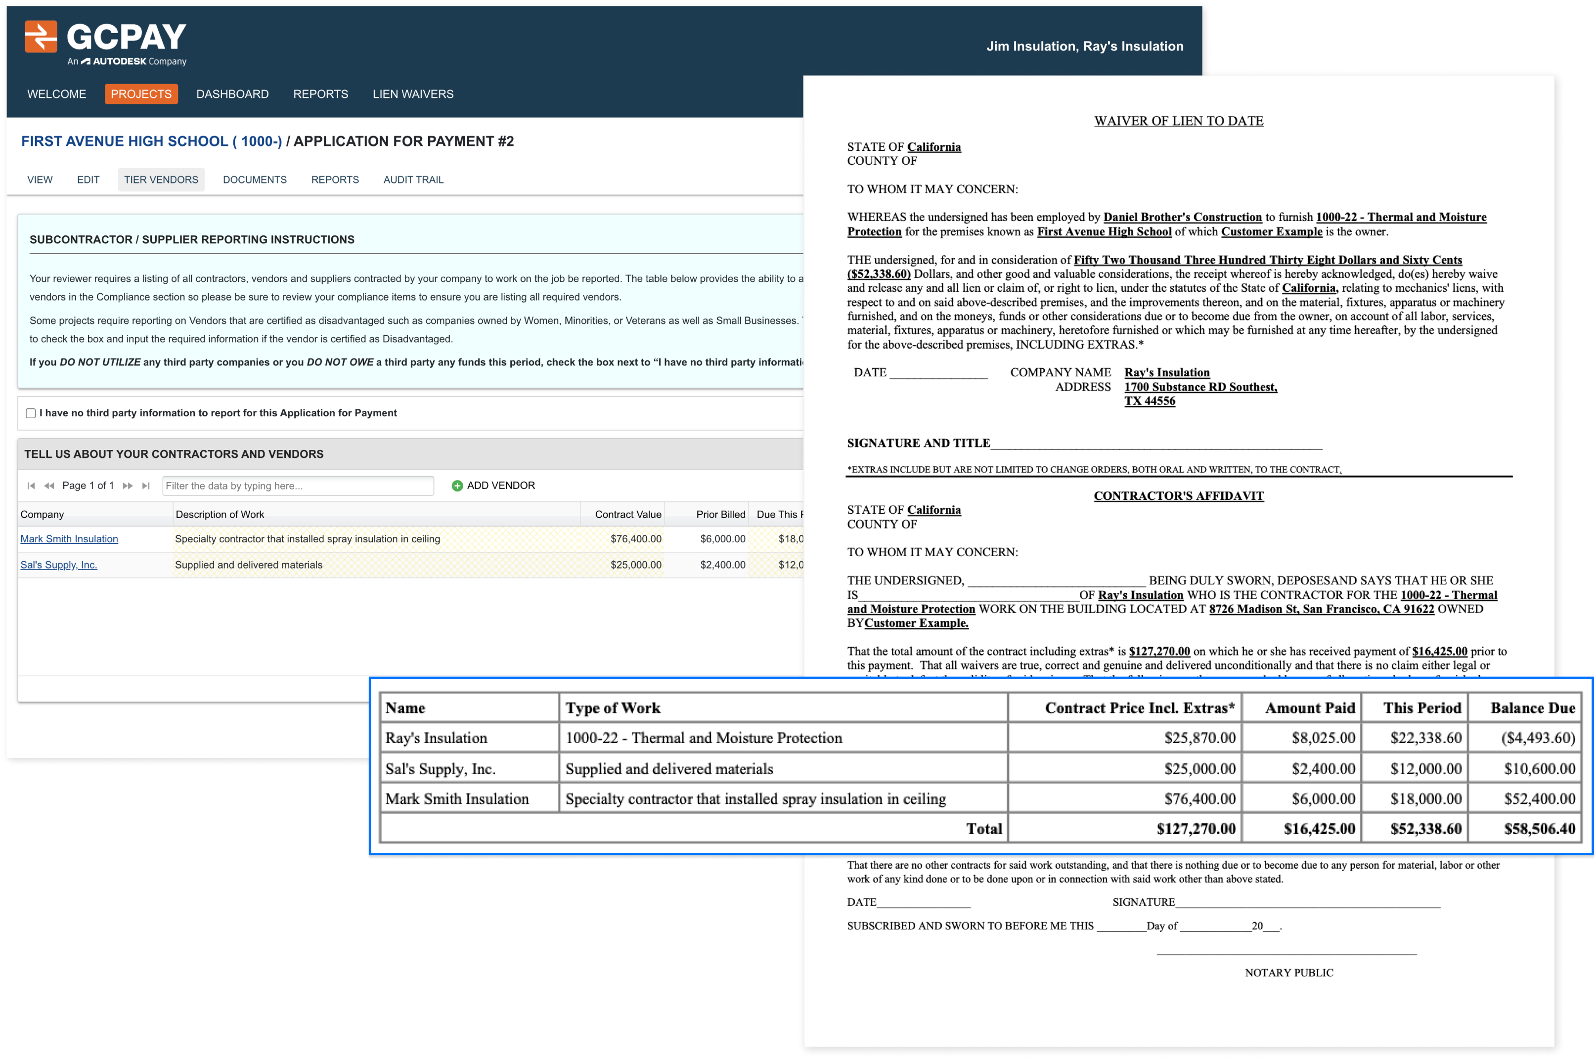This screenshot has height=1059, width=1596.
Task: Go to previous page of vendors
Action: click(x=49, y=485)
